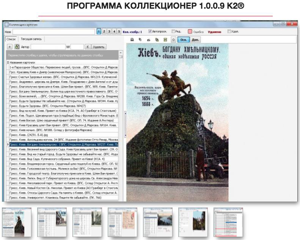Open last thumbnail with colored table list
Screen dimensions: 300x240
(228, 222)
